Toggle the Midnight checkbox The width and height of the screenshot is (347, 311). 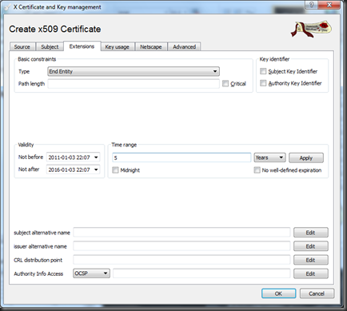point(115,170)
